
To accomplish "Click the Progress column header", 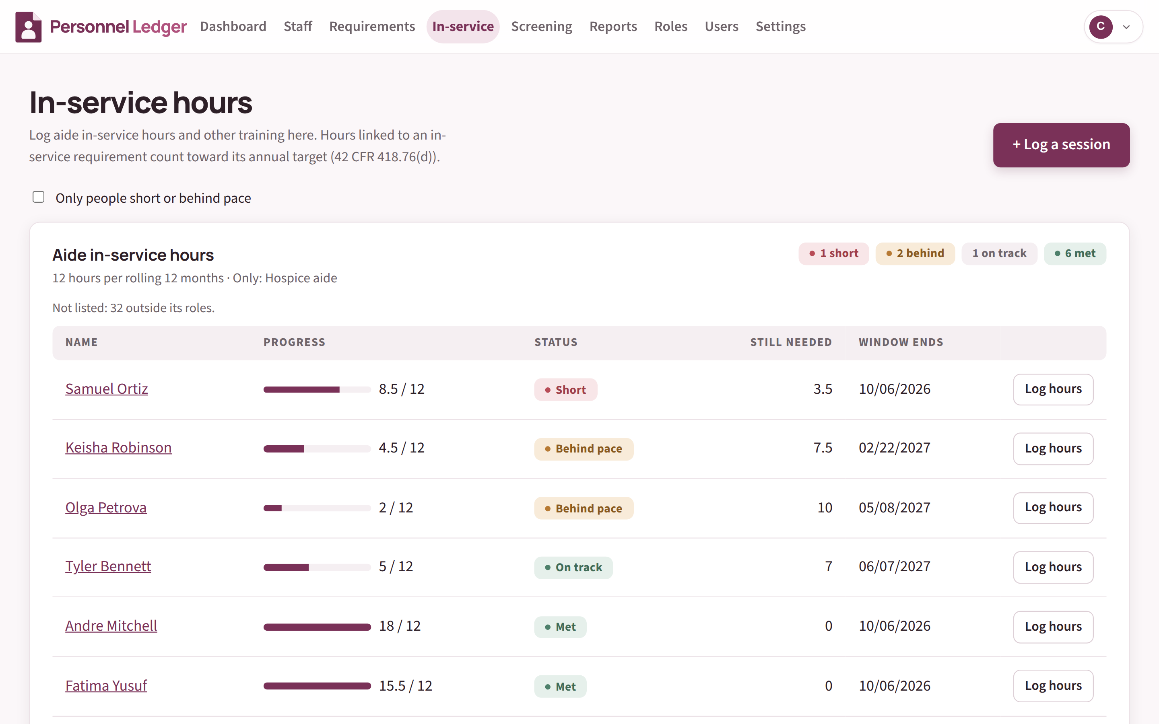I will tap(294, 342).
